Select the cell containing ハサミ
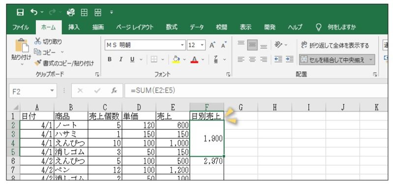The height and width of the screenshot is (187, 393). point(71,134)
